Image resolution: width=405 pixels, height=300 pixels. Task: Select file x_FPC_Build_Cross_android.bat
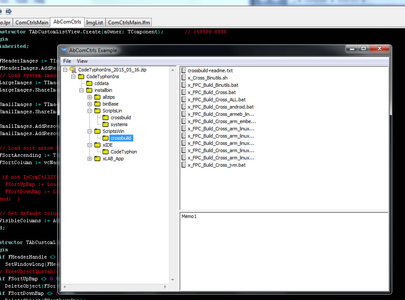(x=221, y=107)
